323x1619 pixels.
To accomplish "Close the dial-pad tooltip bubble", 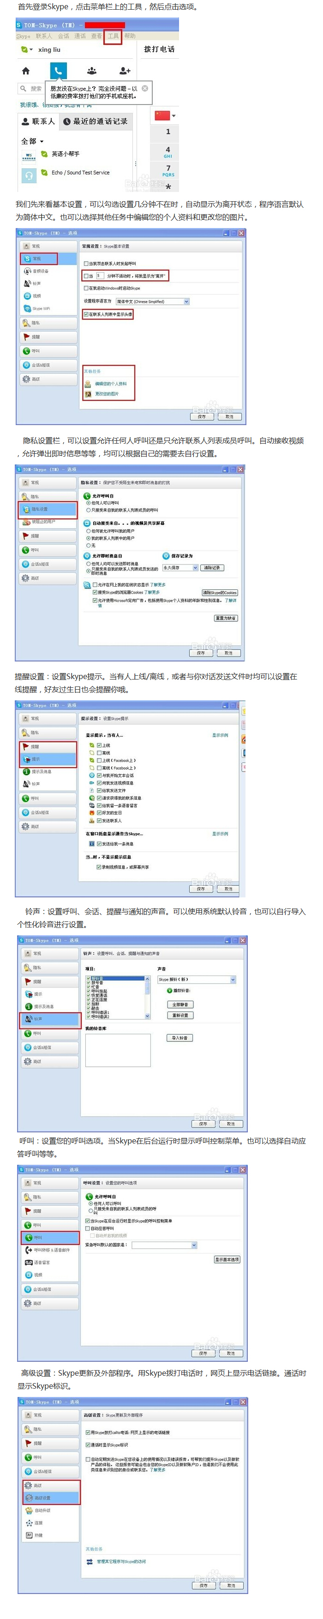I will tap(145, 88).
